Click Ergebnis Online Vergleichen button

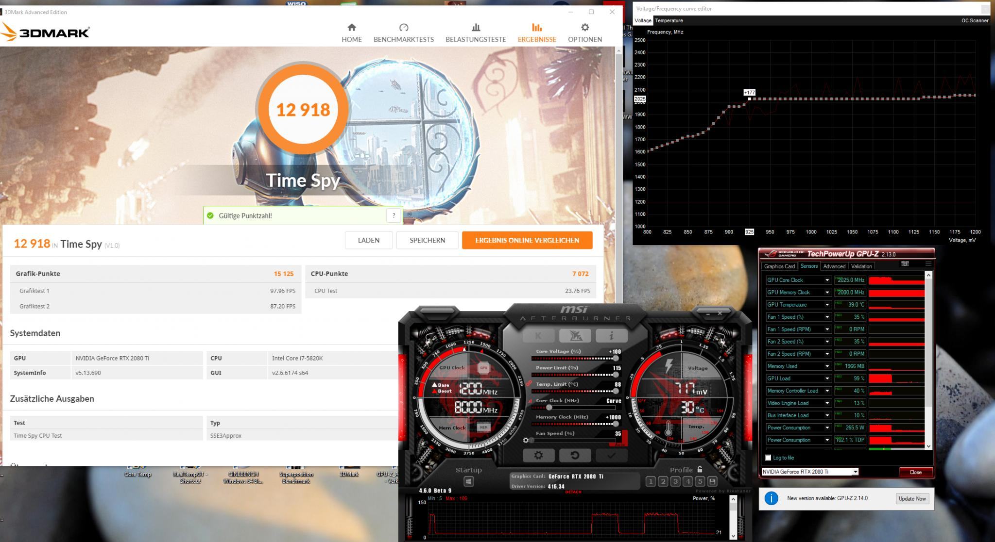tap(527, 240)
